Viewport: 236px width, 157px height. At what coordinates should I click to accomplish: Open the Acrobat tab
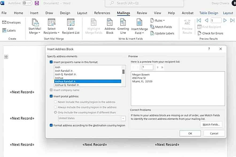[187, 13]
